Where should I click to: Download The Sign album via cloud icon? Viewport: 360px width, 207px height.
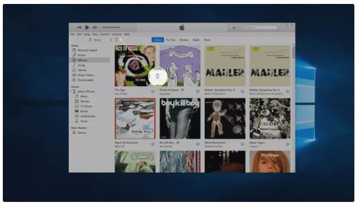[153, 91]
